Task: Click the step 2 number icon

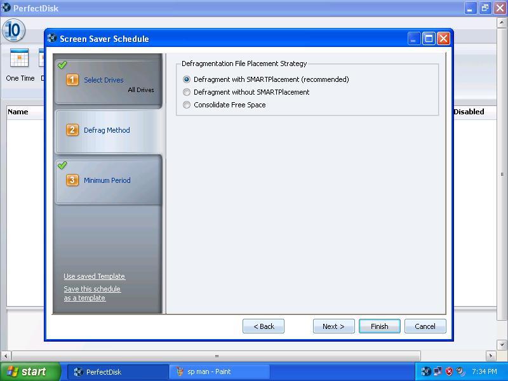Action: point(72,130)
